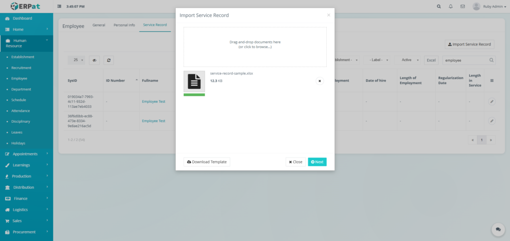Click the Download Template button
This screenshot has height=241, width=510.
click(x=207, y=162)
